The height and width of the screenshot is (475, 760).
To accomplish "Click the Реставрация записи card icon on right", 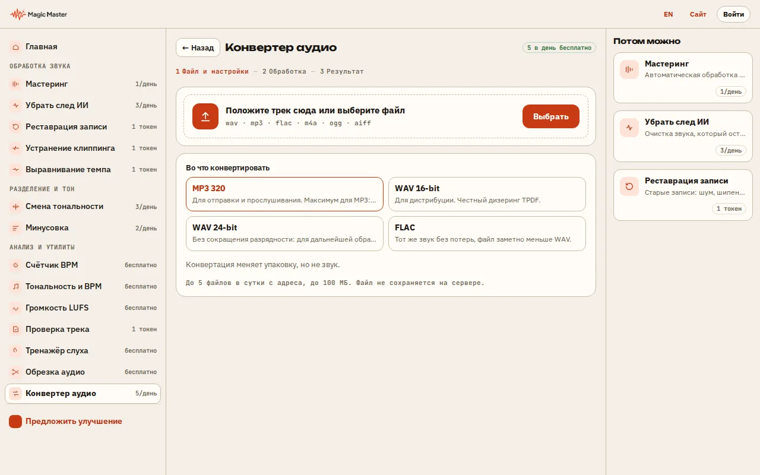I will point(629,186).
